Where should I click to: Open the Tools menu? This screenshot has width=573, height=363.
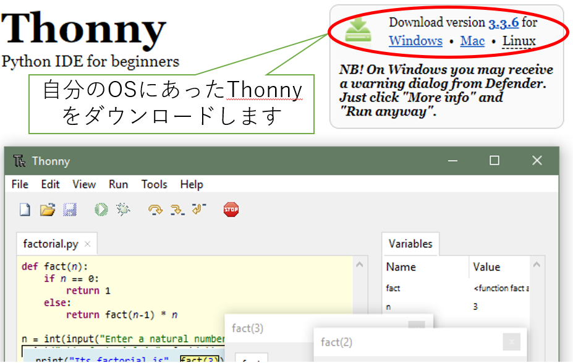[x=154, y=184]
